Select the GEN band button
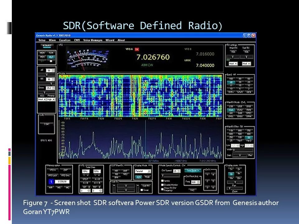This screenshot has width=299, height=224. [249, 92]
